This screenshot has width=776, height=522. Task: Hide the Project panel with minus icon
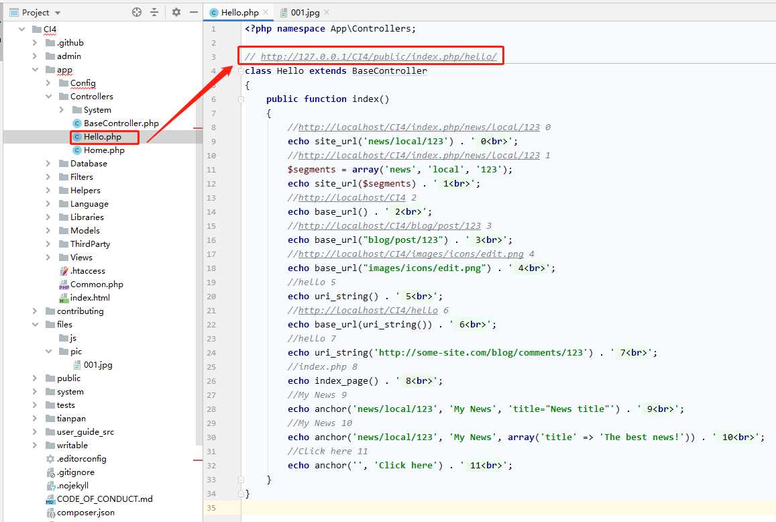click(x=194, y=12)
